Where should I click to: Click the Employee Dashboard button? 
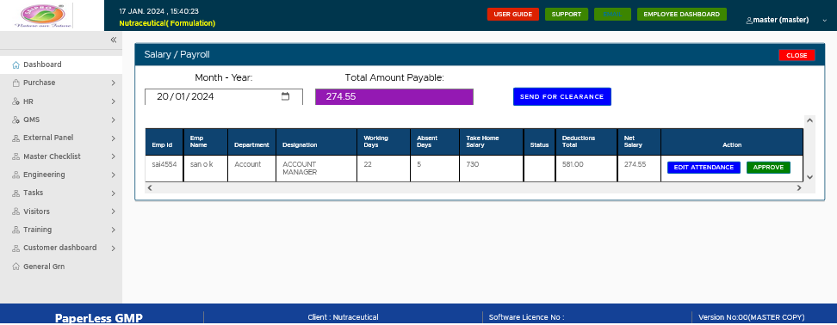682,15
